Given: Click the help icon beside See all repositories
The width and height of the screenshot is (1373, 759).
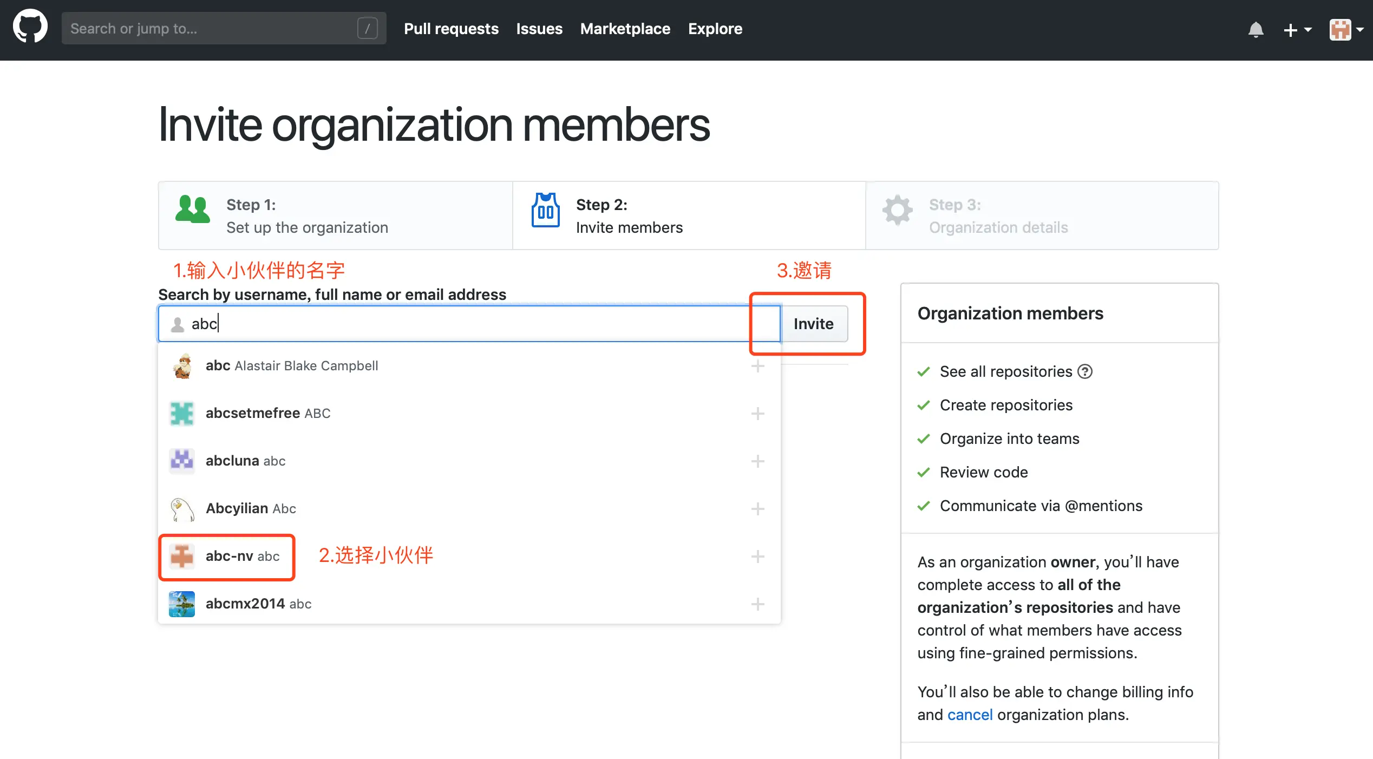Looking at the screenshot, I should 1085,371.
